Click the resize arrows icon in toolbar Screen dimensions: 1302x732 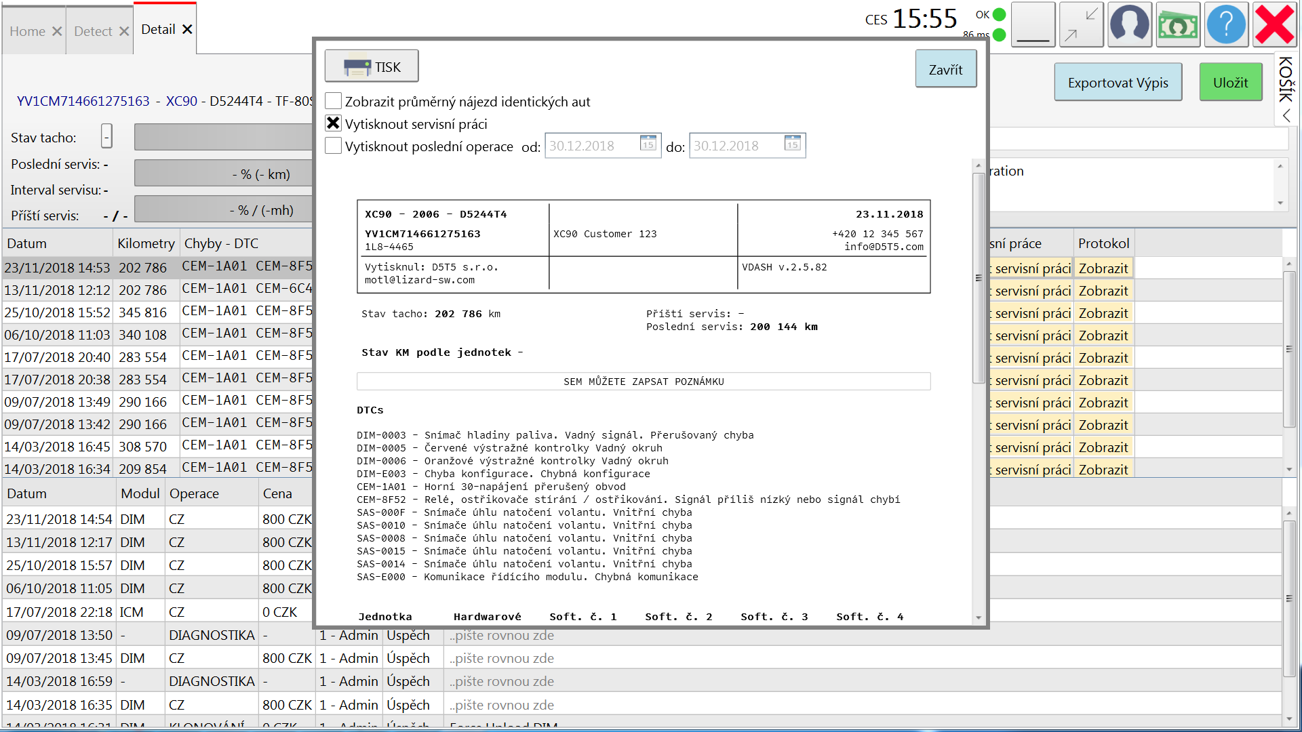click(x=1081, y=25)
